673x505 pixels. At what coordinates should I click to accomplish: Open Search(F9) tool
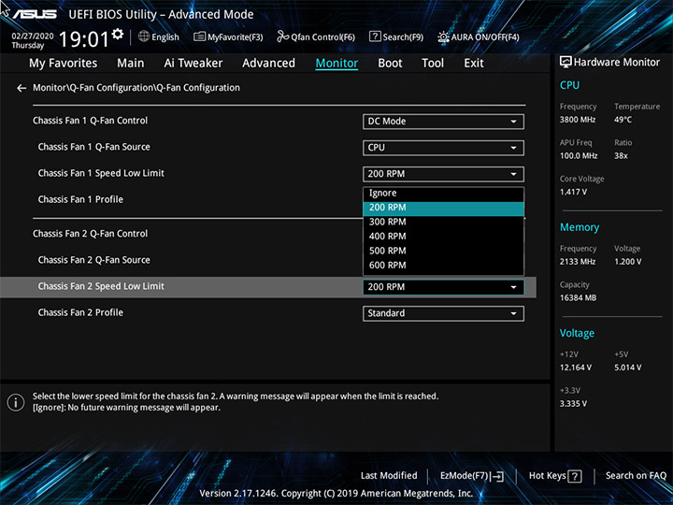396,36
